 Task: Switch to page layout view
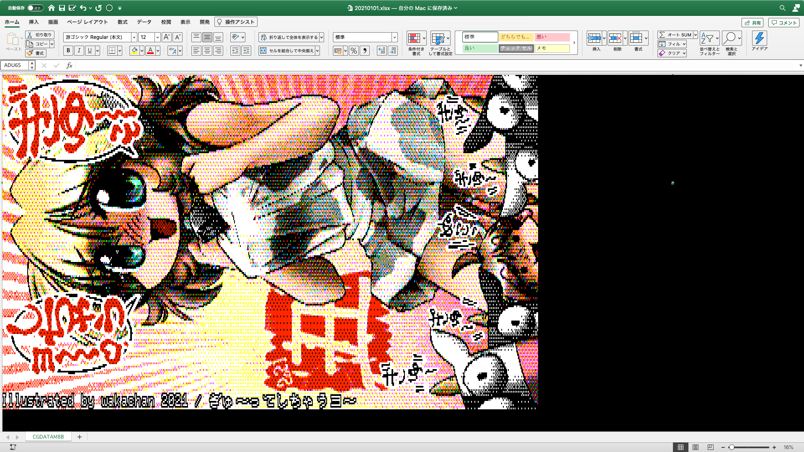pyautogui.click(x=696, y=447)
